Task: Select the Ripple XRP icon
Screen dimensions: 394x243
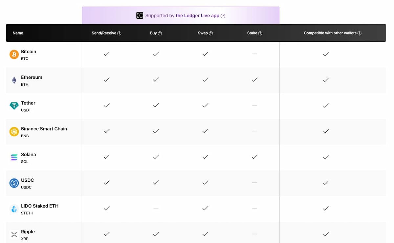Action: [13, 234]
